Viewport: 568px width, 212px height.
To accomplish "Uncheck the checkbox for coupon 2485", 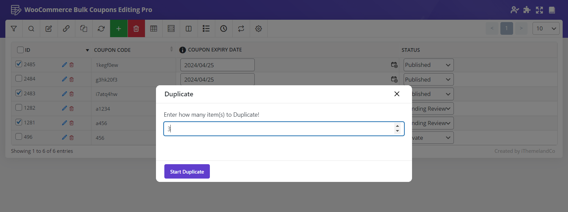I will 19,64.
